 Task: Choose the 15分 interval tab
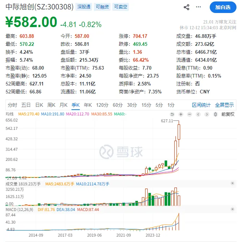(x=146, y=105)
